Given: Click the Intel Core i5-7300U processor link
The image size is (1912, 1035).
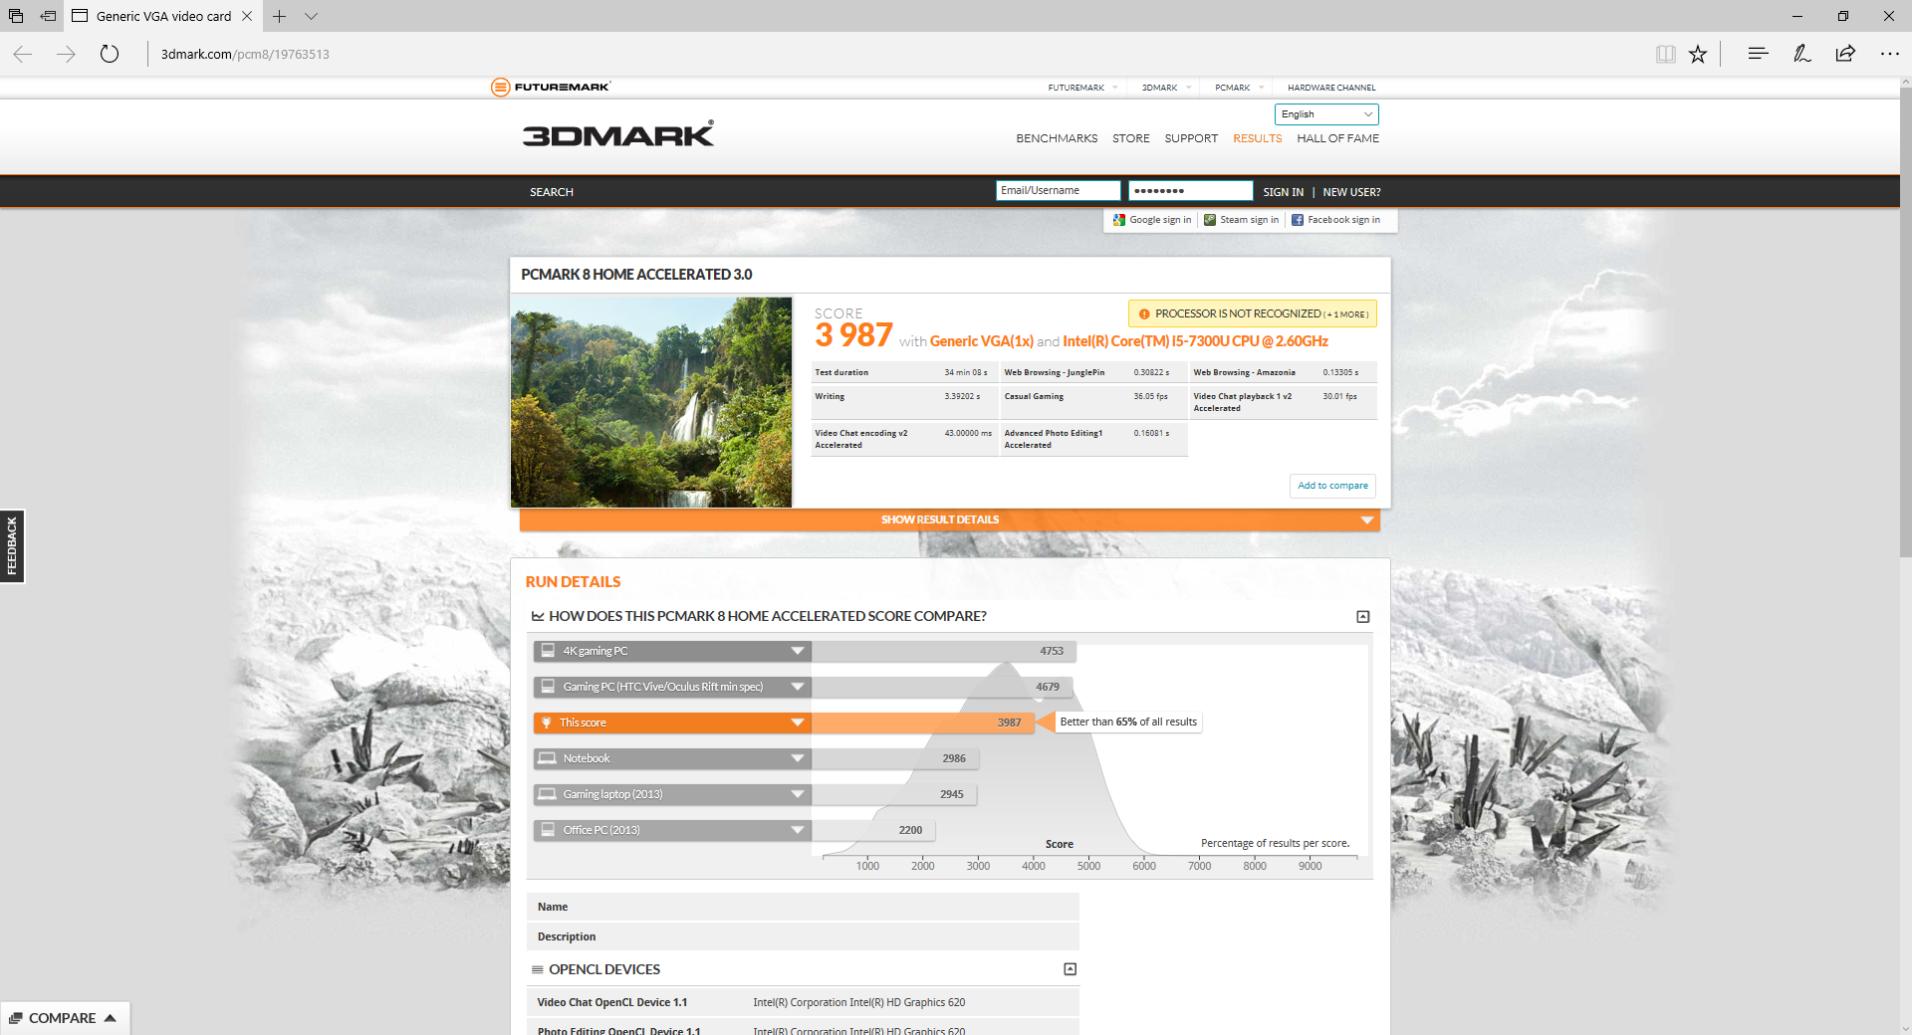Looking at the screenshot, I should pos(1195,341).
